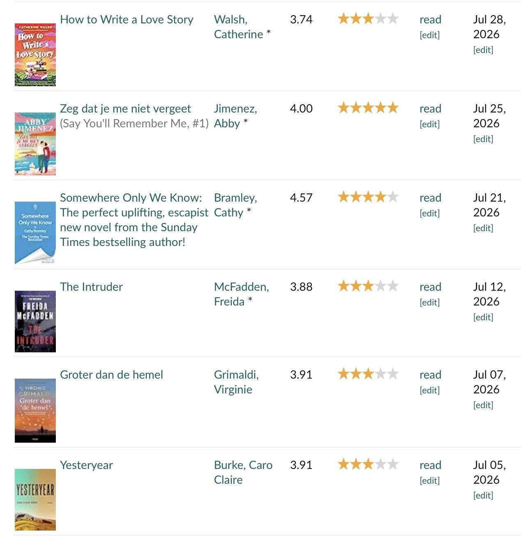The height and width of the screenshot is (540, 521).
Task: Open the Yesteryear book cover thumbnail
Action: (35, 500)
